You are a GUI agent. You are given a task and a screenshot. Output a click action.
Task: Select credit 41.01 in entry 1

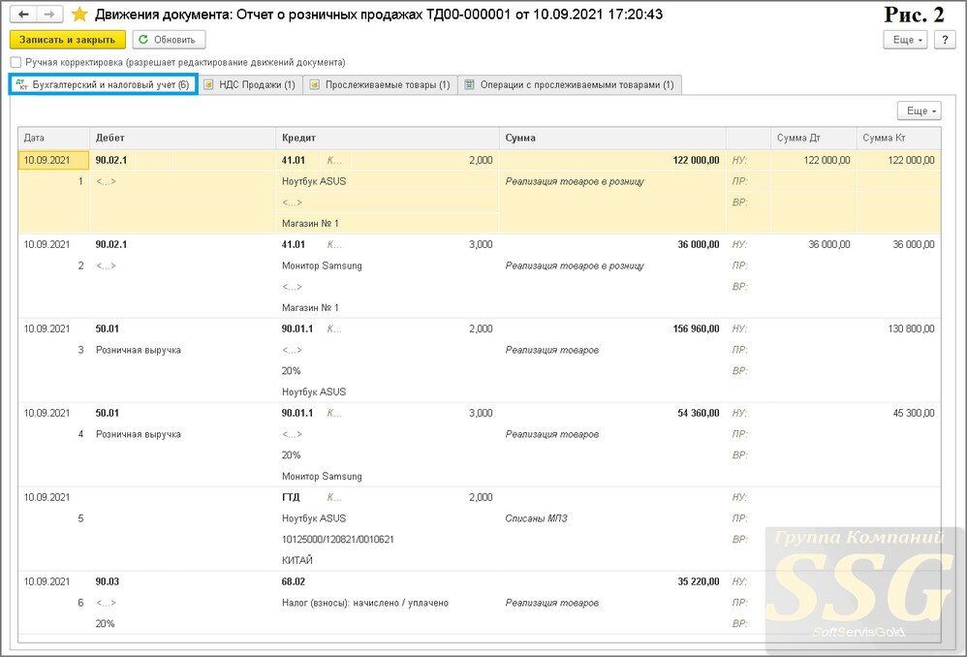tap(294, 161)
